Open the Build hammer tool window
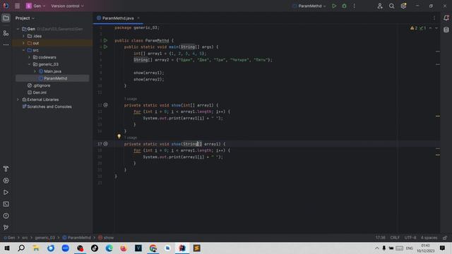 click(6, 169)
